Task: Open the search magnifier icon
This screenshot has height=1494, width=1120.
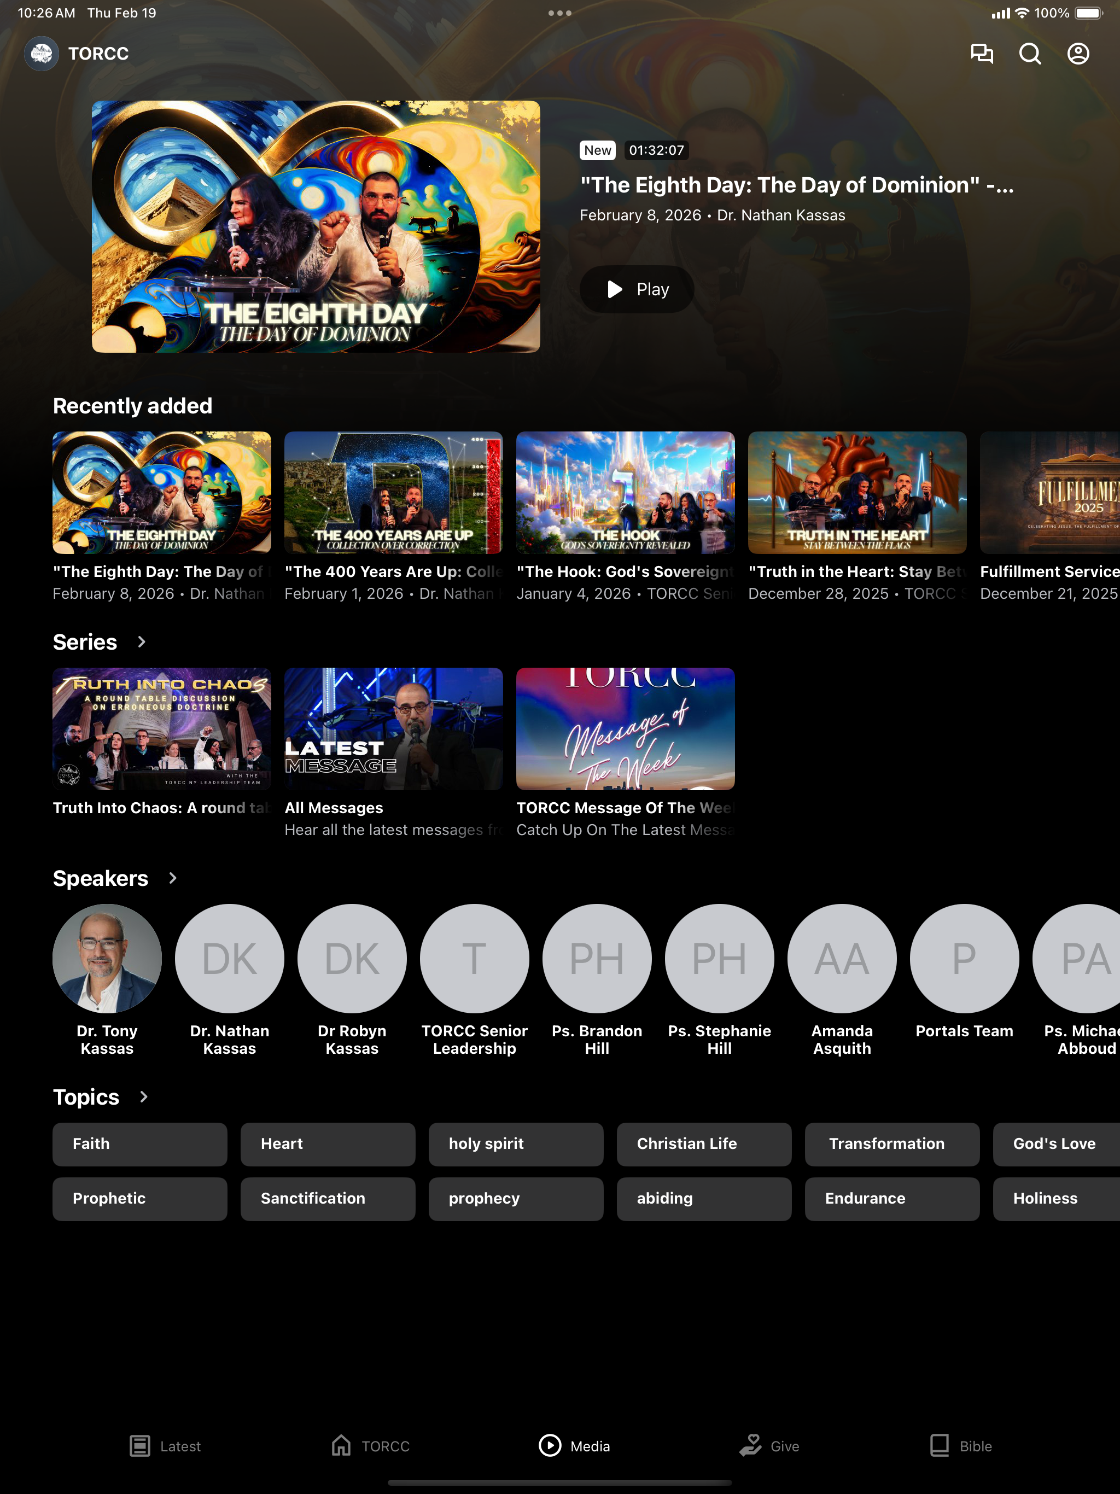Action: pos(1029,54)
